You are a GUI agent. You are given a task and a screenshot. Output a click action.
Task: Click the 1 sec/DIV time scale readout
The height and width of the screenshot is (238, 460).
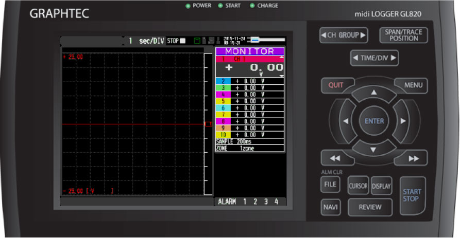pyautogui.click(x=146, y=41)
